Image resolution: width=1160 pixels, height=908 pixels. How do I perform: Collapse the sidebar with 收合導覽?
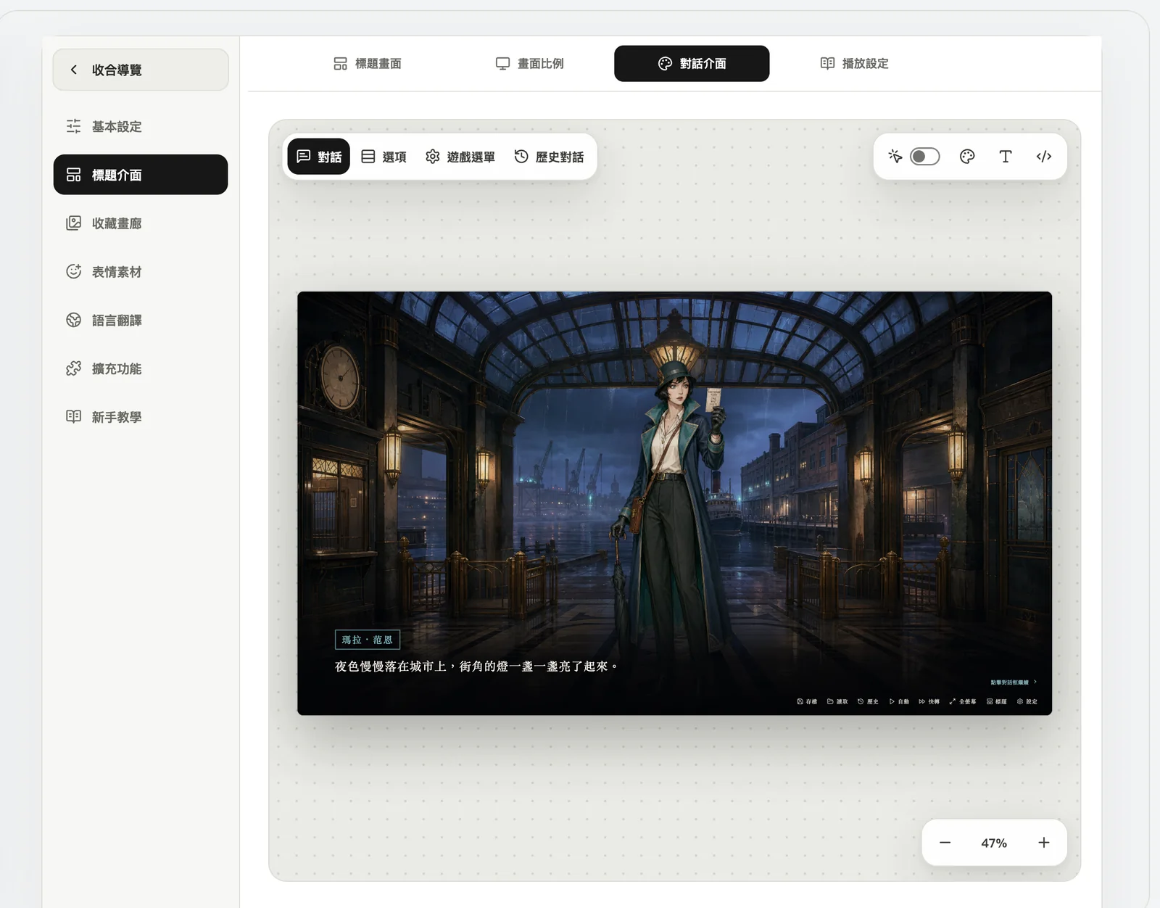coord(141,70)
